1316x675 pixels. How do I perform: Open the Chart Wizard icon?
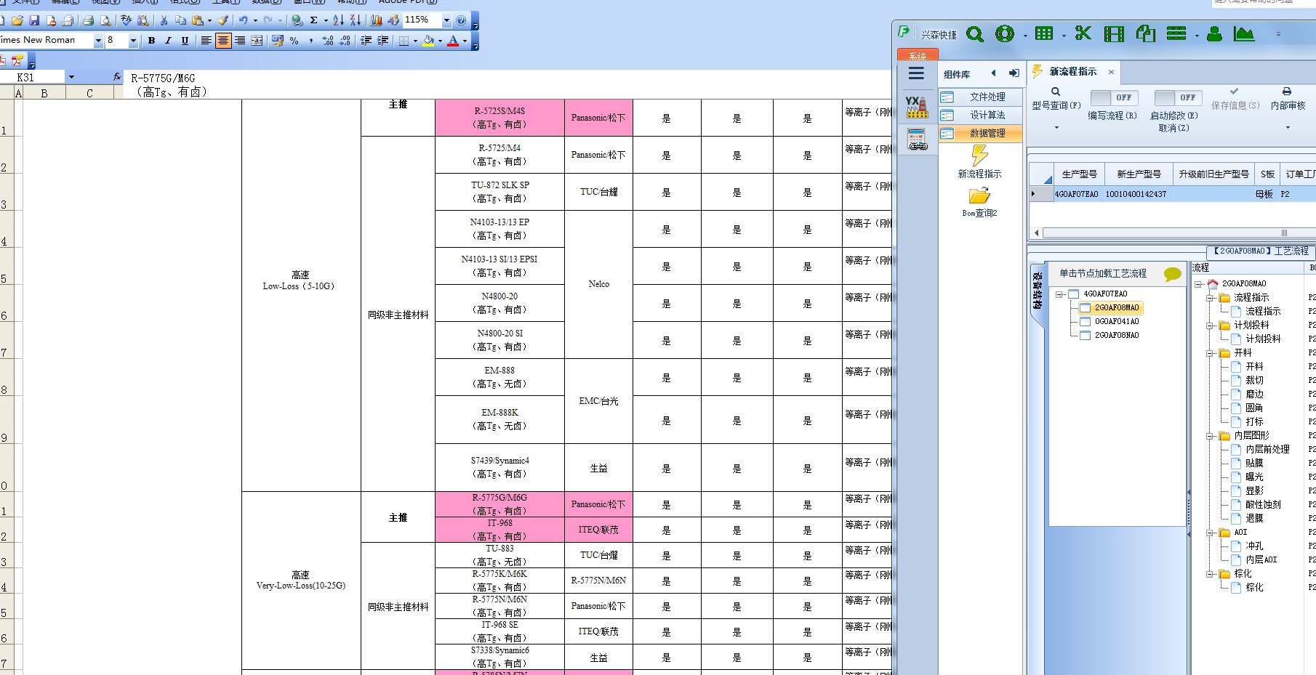[377, 20]
